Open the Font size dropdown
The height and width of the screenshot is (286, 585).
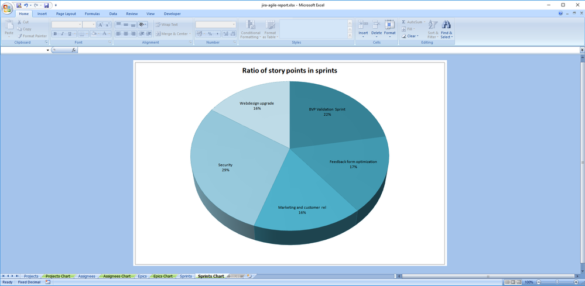tap(94, 25)
